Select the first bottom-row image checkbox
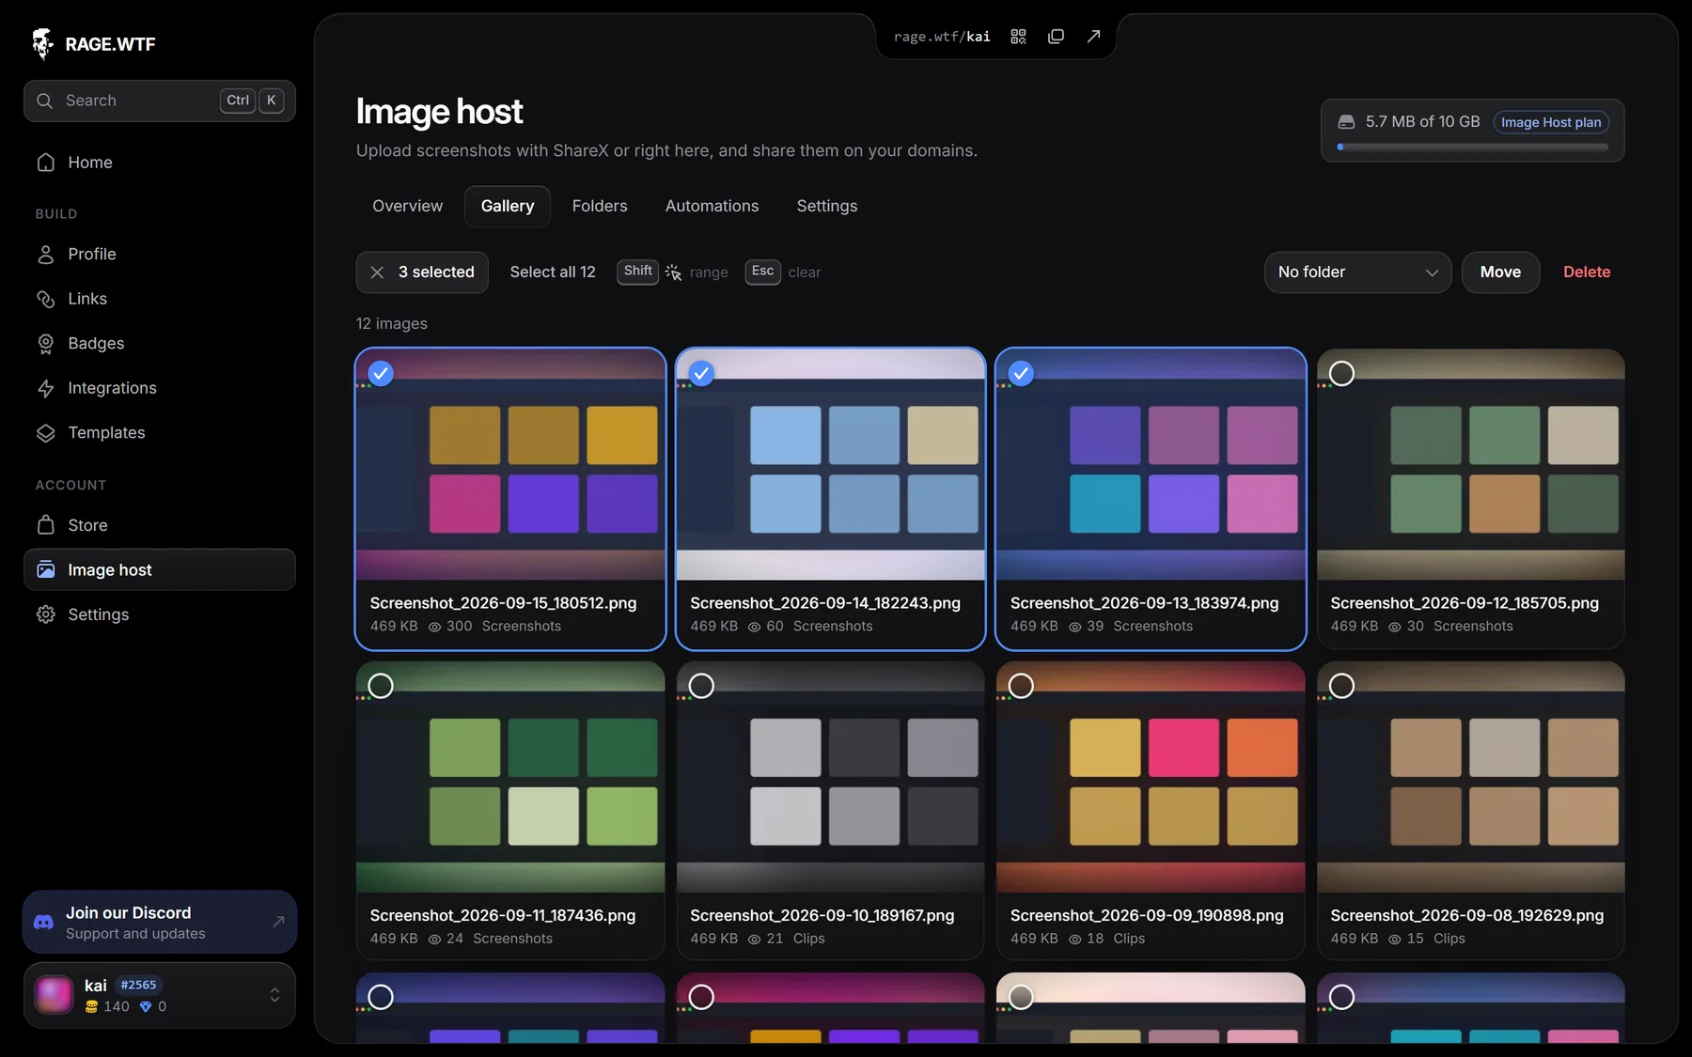This screenshot has height=1057, width=1692. (x=381, y=997)
